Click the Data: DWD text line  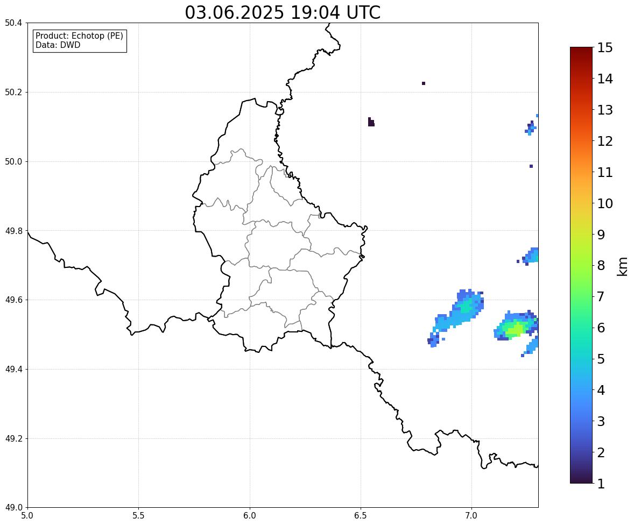coord(58,45)
